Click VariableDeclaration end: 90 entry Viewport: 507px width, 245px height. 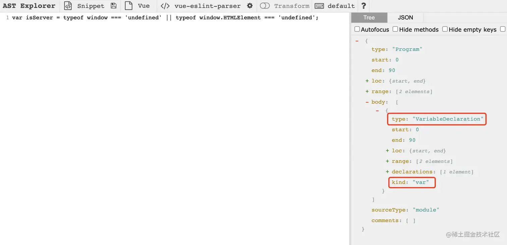pos(404,140)
